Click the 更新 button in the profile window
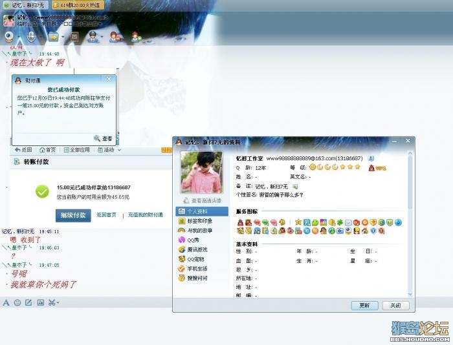The height and width of the screenshot is (345, 453). (x=364, y=306)
